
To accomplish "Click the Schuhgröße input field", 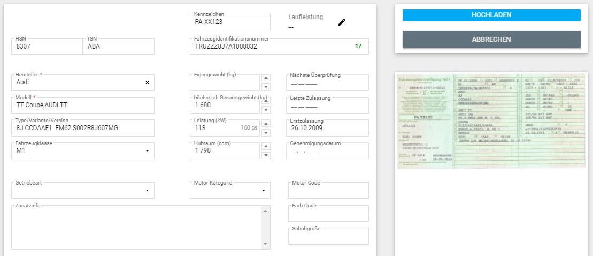I will (x=328, y=236).
